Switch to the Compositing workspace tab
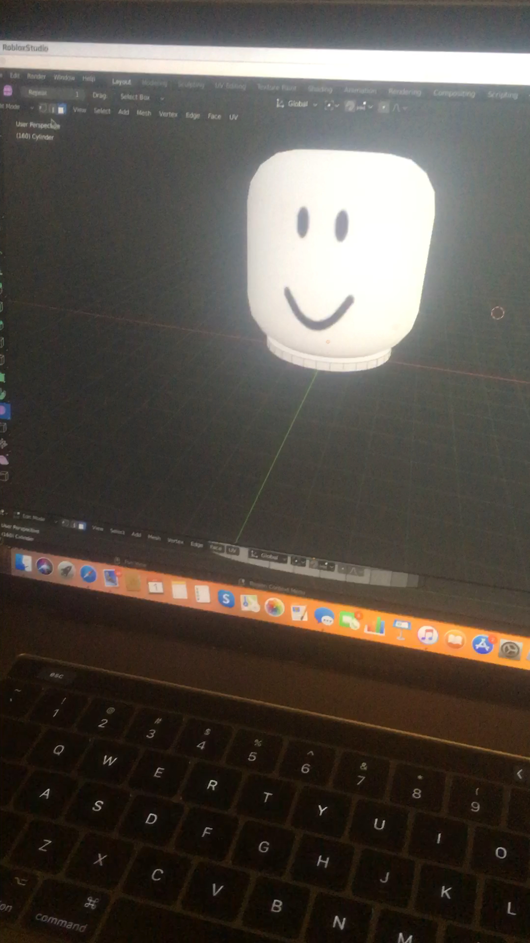Viewport: 530px width, 943px height. pos(454,93)
